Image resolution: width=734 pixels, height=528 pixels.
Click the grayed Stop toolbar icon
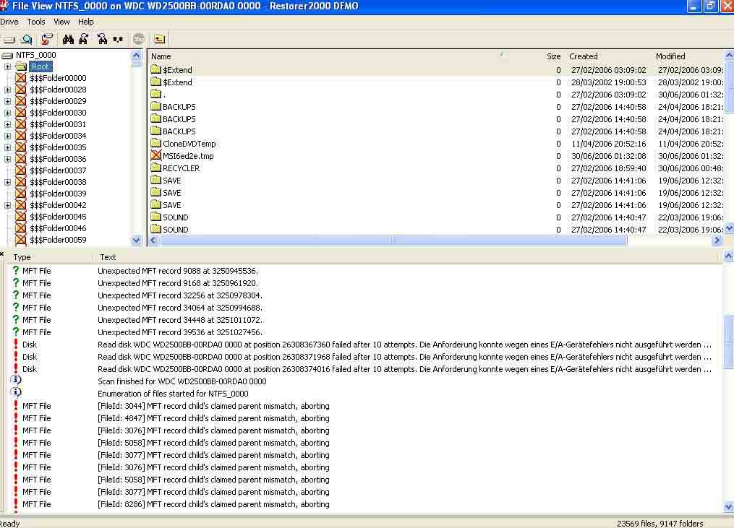(139, 40)
